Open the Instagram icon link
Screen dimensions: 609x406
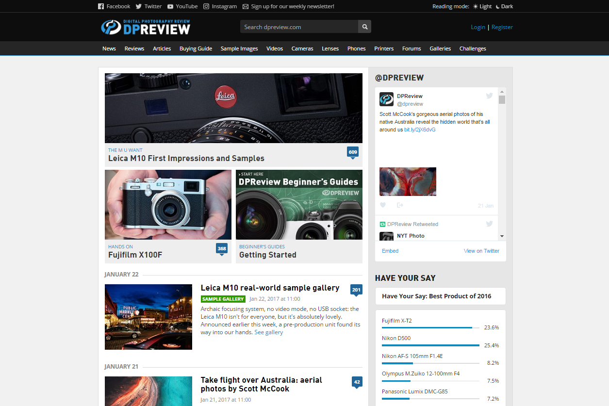click(x=206, y=6)
